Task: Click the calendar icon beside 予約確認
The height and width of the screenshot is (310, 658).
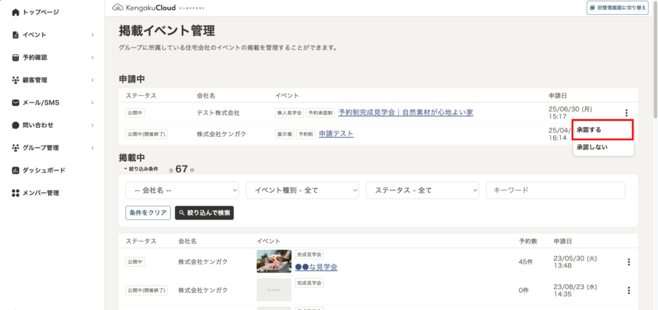Action: (16, 58)
